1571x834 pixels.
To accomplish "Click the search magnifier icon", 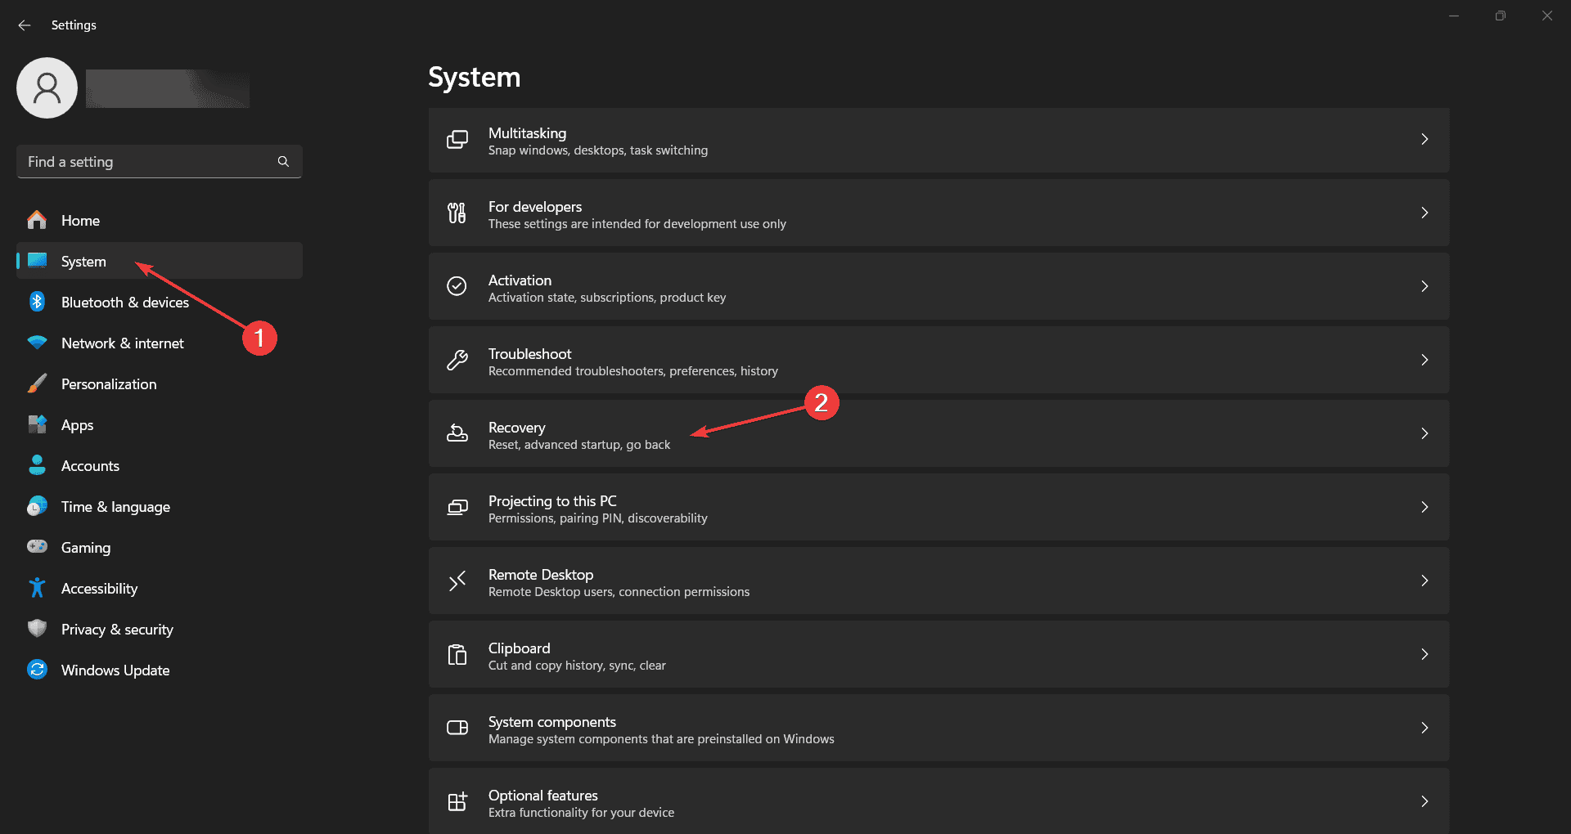I will [x=283, y=162].
